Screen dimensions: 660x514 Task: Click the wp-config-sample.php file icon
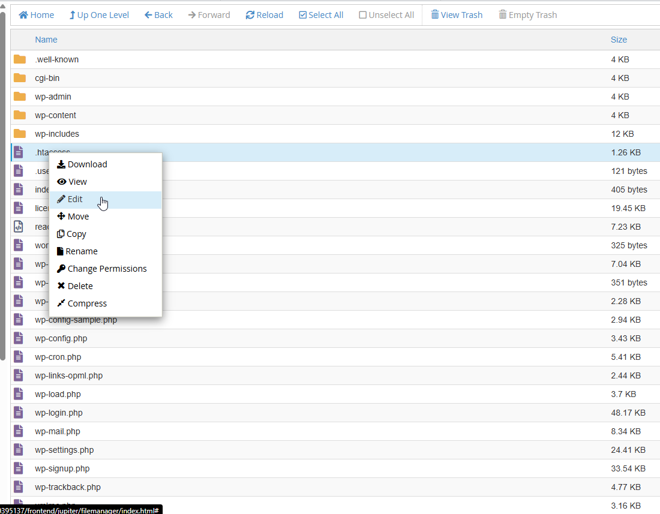(x=19, y=320)
